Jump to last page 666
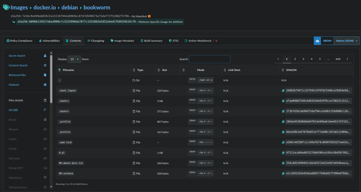This screenshot has width=361, height=192. [338, 59]
